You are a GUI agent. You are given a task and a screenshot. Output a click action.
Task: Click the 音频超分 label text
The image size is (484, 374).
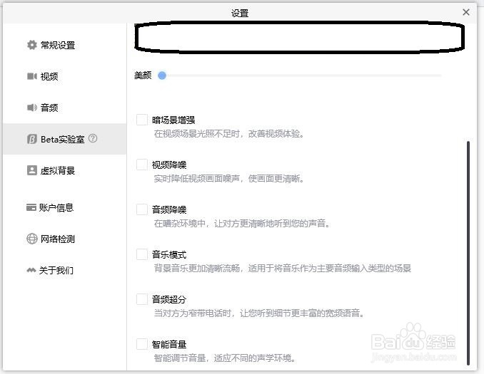coord(169,299)
